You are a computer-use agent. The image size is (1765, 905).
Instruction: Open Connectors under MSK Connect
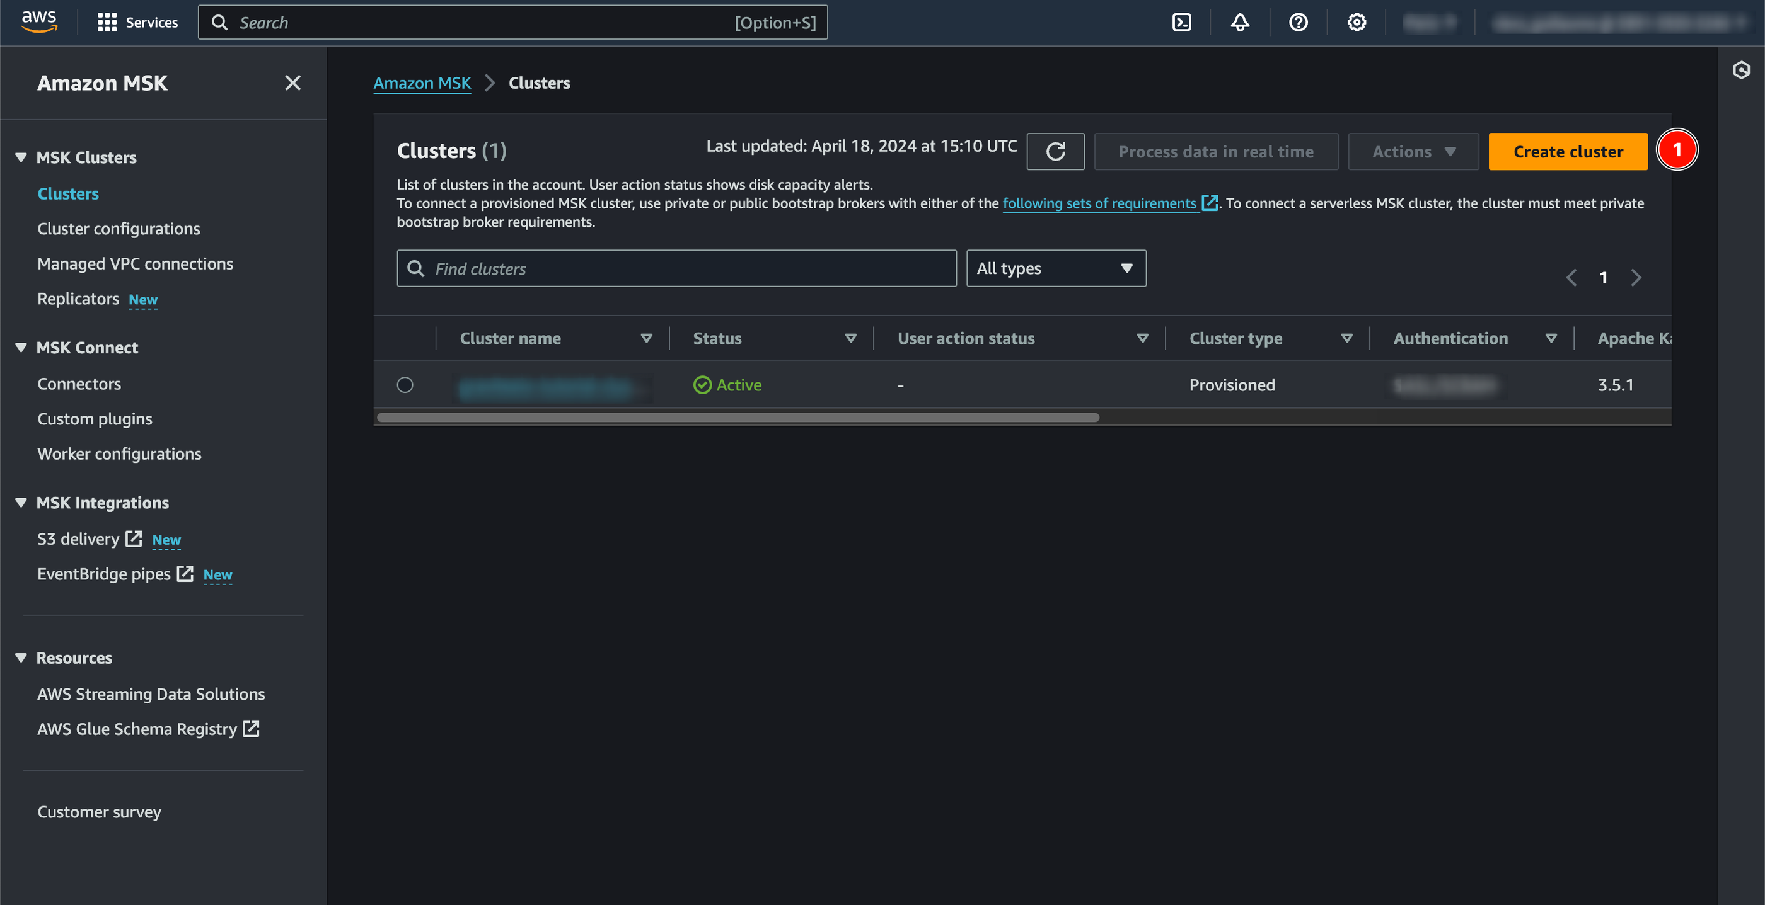79,384
